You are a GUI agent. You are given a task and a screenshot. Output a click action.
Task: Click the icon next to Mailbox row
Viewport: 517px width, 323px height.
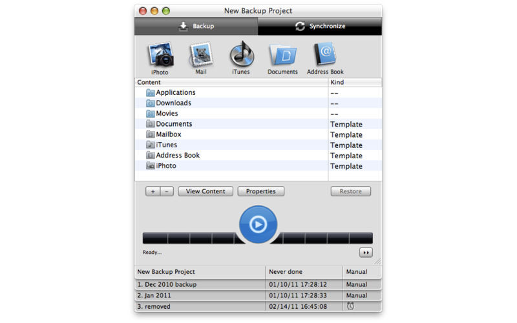tap(150, 134)
